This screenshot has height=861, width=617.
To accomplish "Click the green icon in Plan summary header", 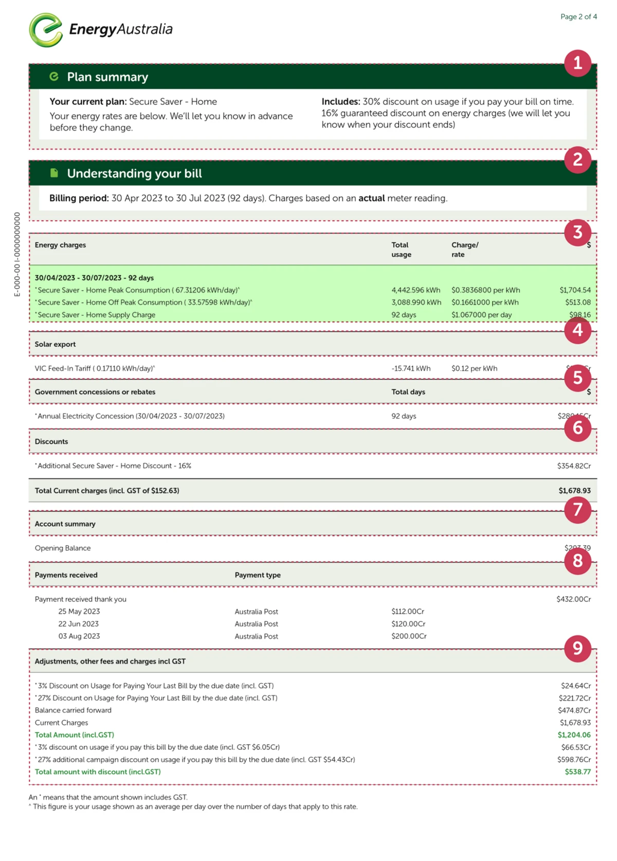I will (x=54, y=77).
